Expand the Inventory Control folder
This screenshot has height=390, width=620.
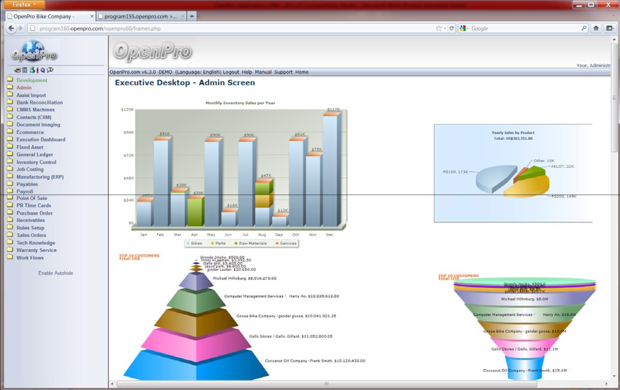[36, 162]
